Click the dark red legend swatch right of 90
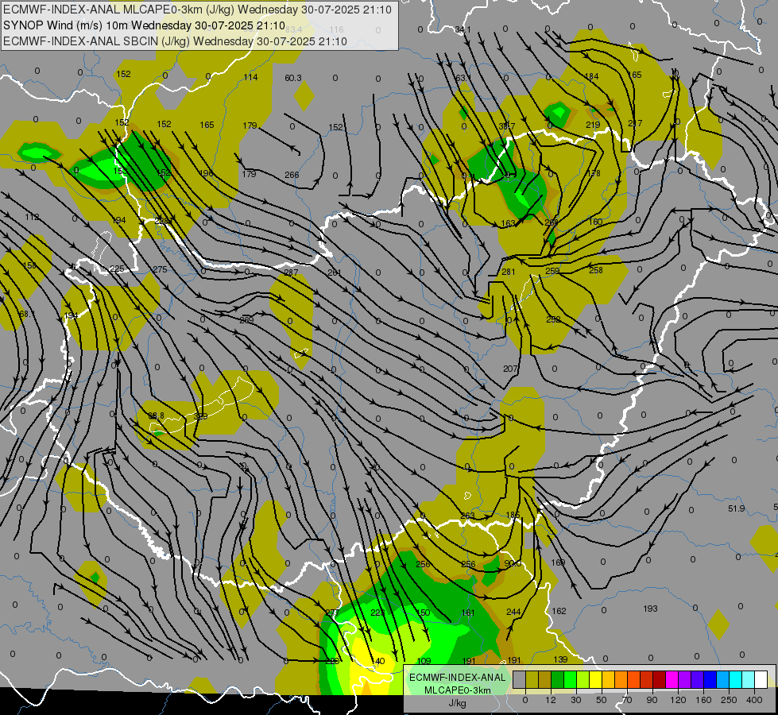 [x=660, y=679]
